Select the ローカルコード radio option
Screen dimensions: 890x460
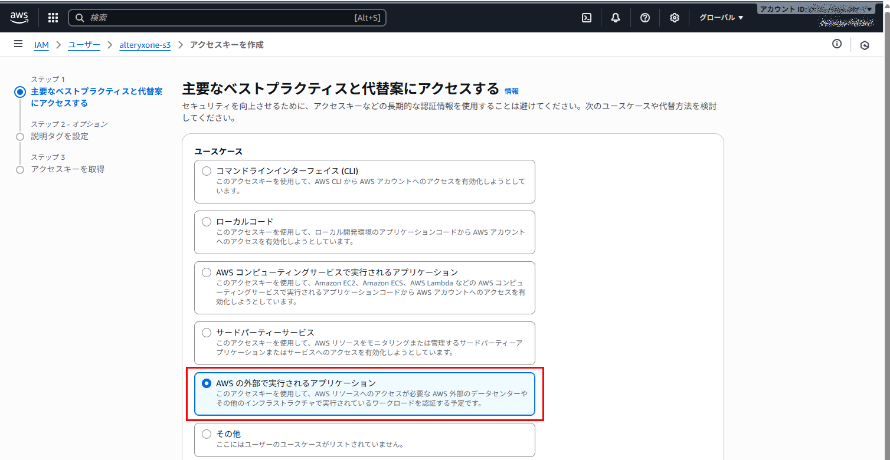[x=206, y=222]
